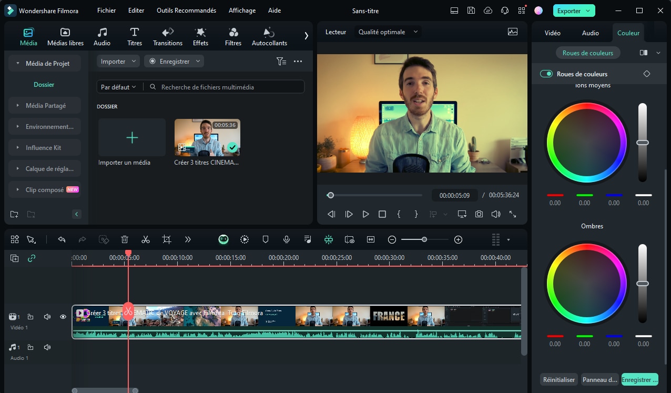Open the Médias libres stock library
Viewport: 671px width, 393px height.
[x=65, y=37]
